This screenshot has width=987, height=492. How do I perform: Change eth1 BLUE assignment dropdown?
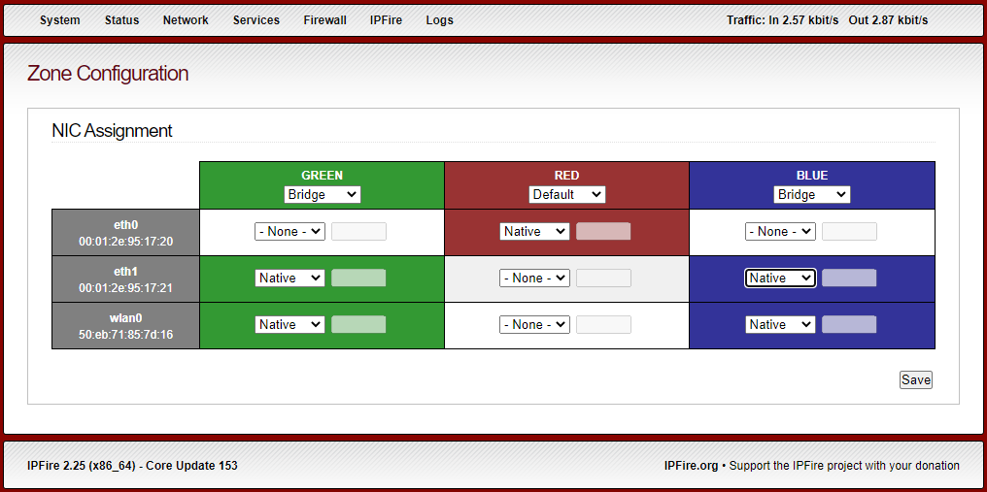[x=780, y=279]
